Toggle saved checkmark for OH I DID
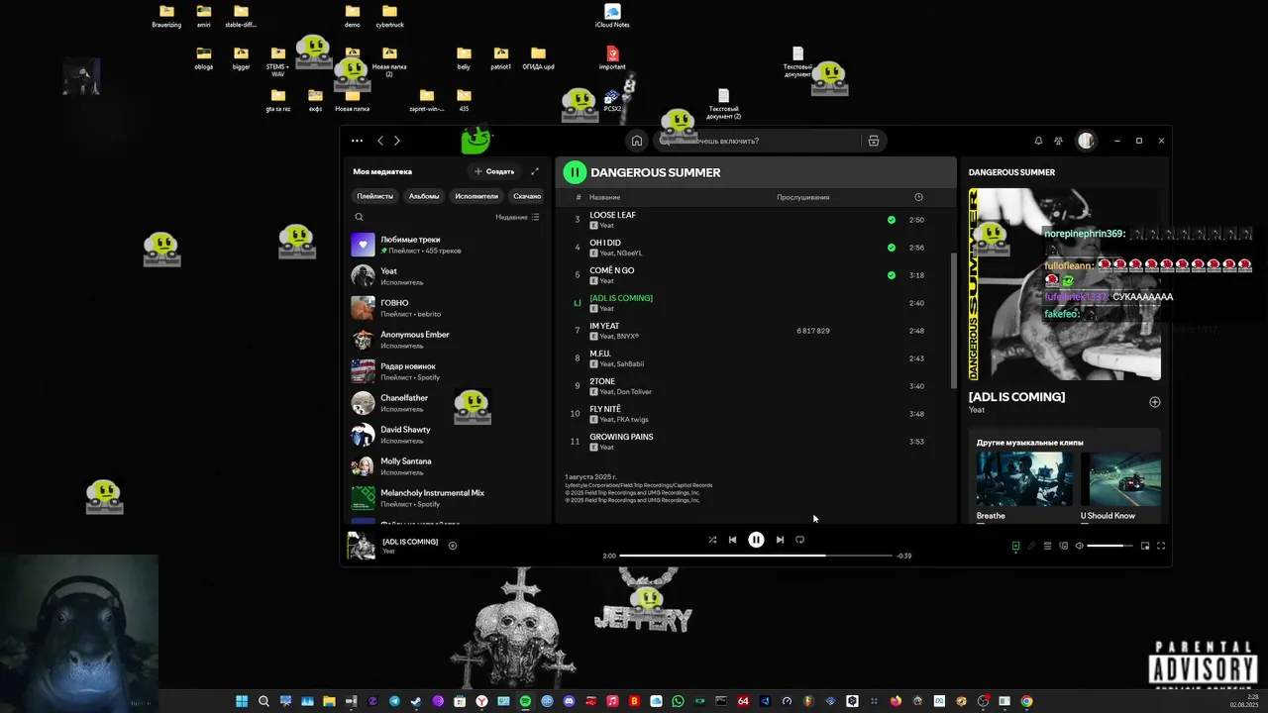 coord(892,248)
